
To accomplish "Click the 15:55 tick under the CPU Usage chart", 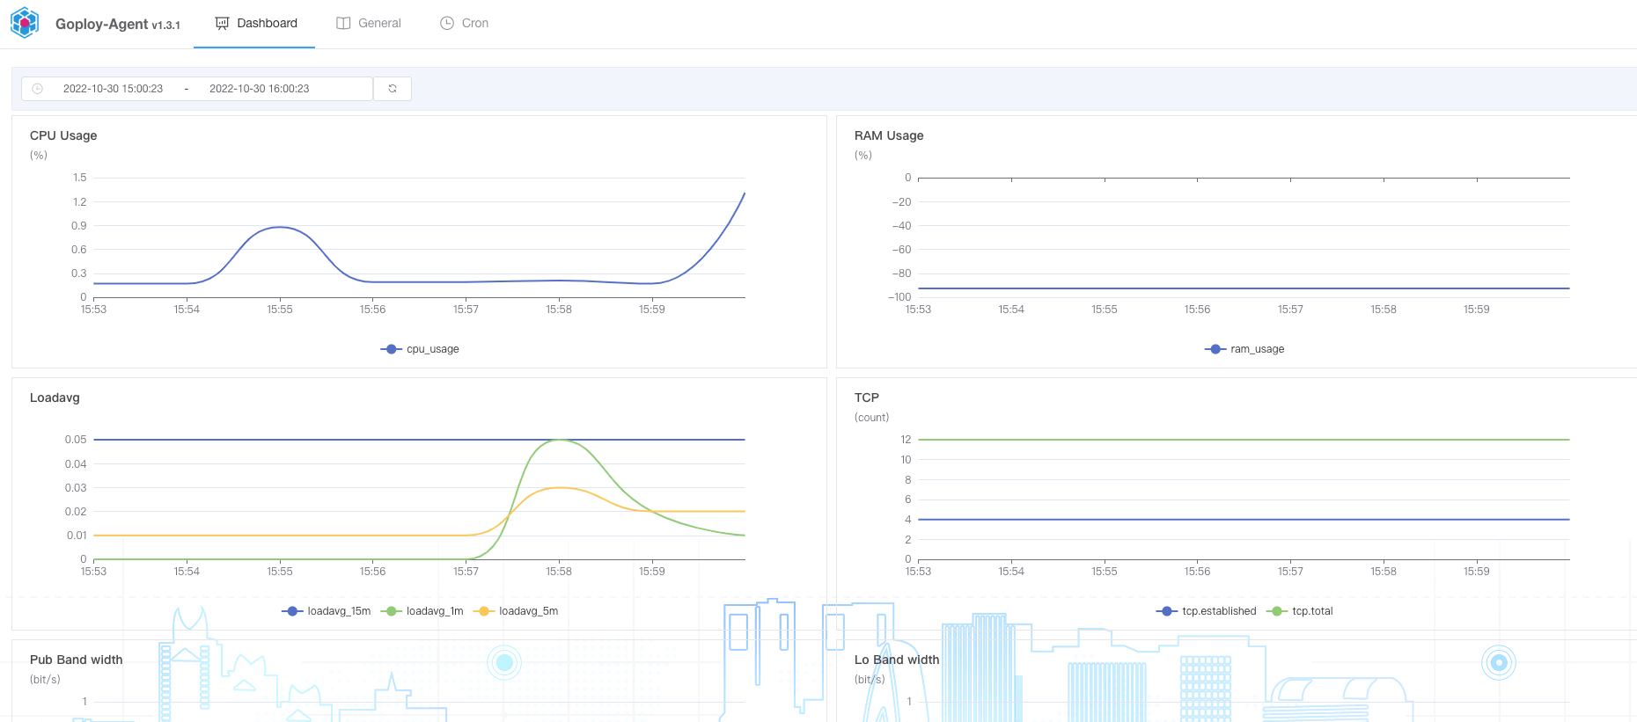I will (x=280, y=310).
